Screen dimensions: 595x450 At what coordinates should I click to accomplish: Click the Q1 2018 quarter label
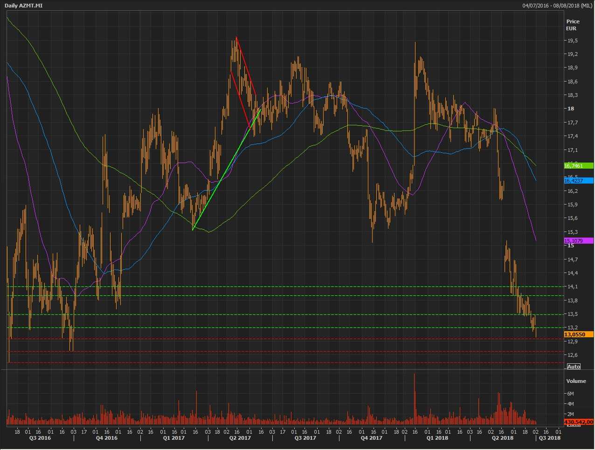pyautogui.click(x=437, y=438)
